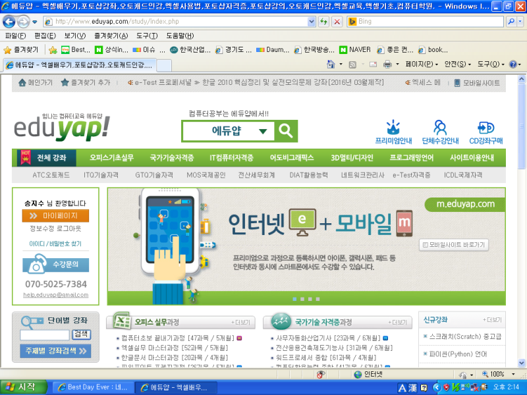Click the Home icon in command bar
The image size is (527, 395).
[331, 64]
